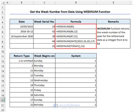Select week serial value 19
The height and width of the screenshot is (112, 133).
tap(44, 27)
